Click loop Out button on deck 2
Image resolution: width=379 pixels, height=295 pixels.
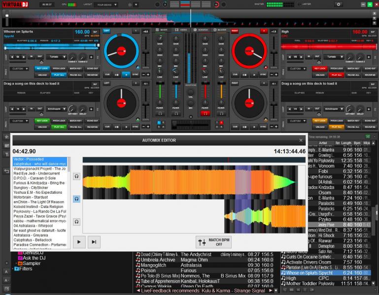tap(317, 57)
